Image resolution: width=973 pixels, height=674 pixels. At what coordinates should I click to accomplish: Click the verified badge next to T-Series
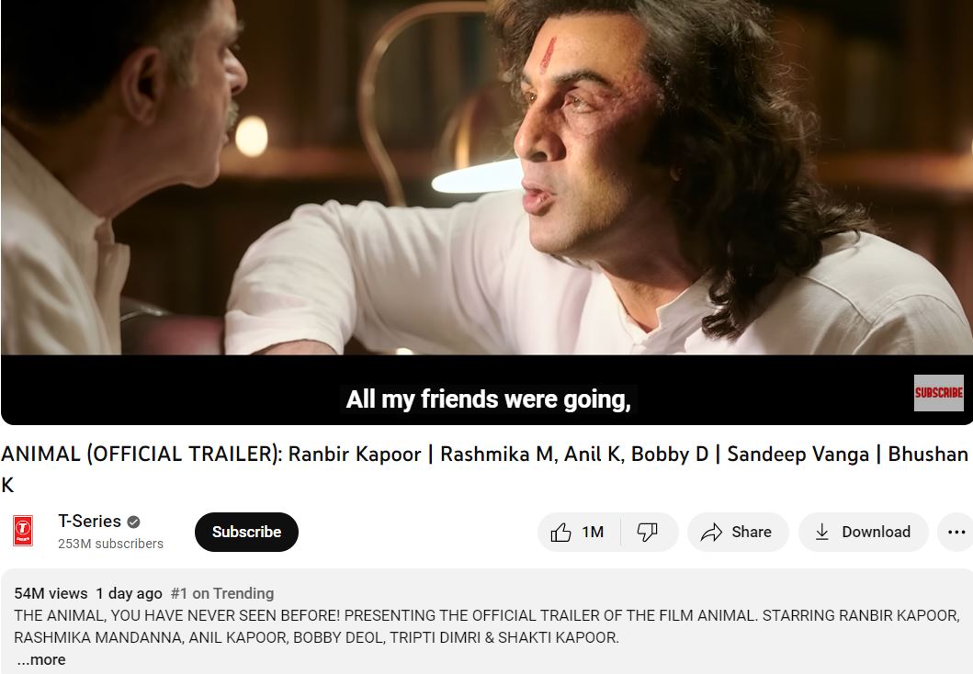point(133,522)
